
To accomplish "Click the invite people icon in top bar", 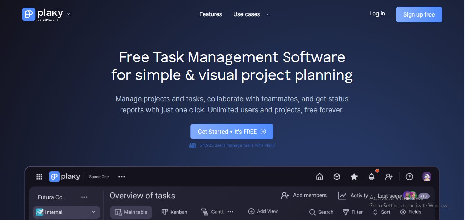I will click(389, 177).
